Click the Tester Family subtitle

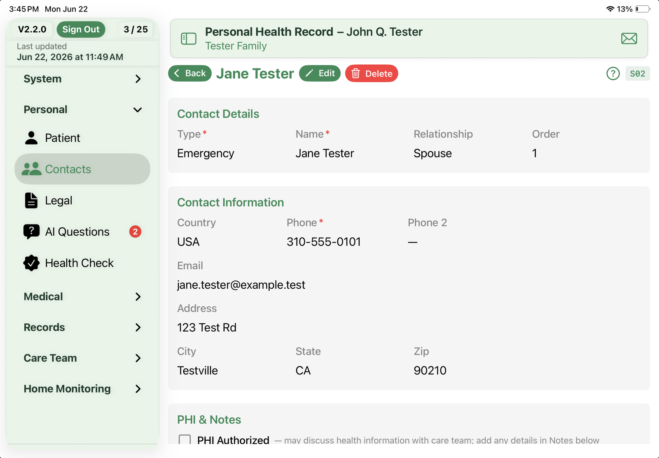click(x=236, y=46)
